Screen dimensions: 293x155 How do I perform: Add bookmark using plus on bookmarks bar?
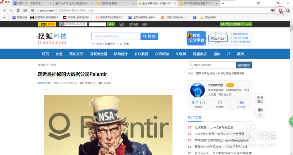[x=4, y=18]
